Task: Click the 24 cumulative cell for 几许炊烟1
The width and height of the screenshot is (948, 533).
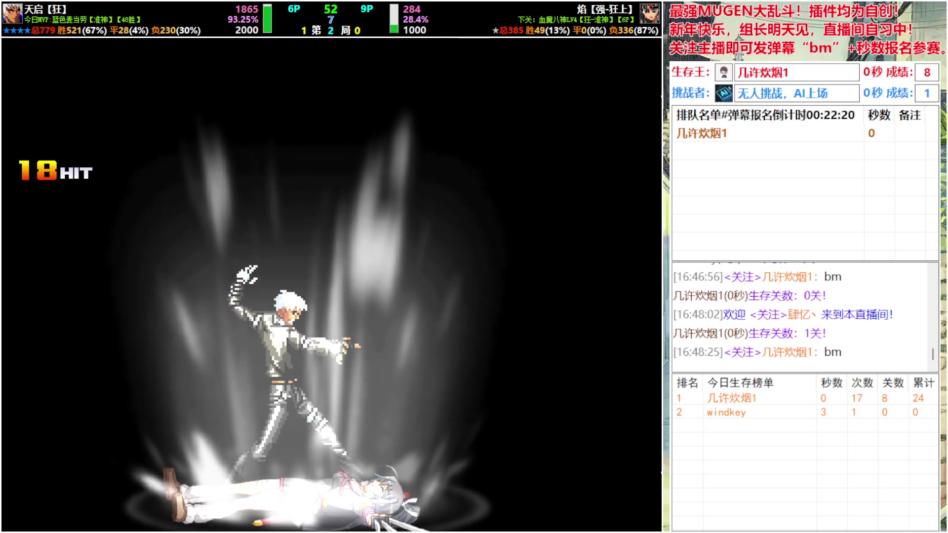Action: pyautogui.click(x=918, y=398)
